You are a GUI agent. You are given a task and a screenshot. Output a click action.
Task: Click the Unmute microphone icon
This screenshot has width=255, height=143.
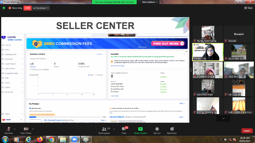coord(9,129)
